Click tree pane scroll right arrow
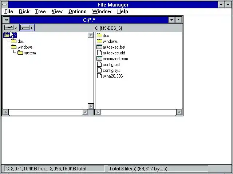The image size is (233, 174). 85,112
